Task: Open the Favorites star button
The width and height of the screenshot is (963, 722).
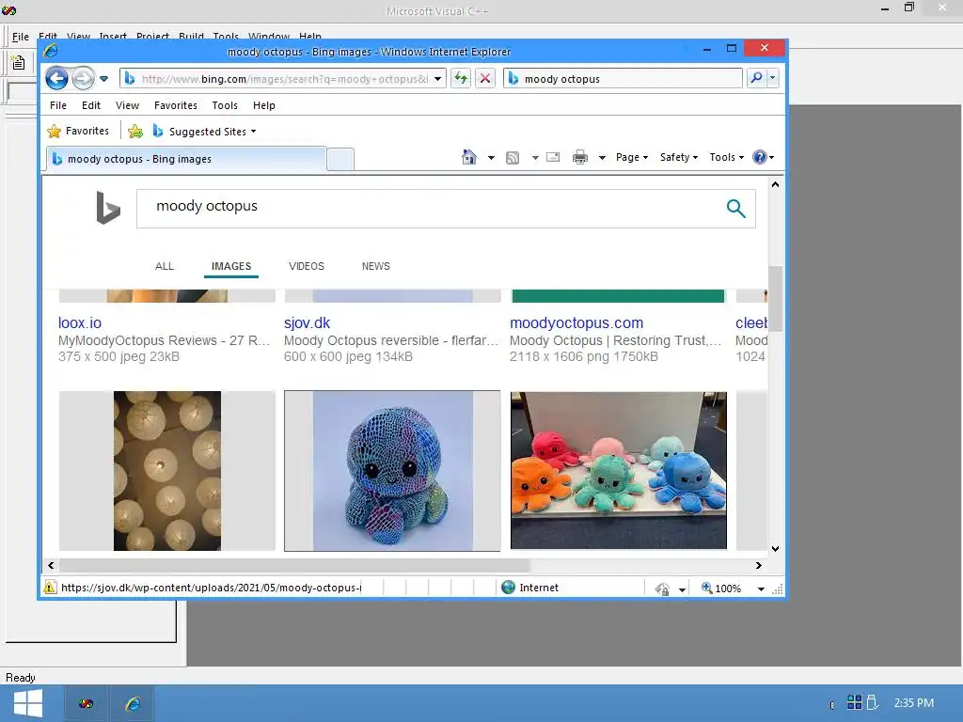Action: click(x=78, y=131)
